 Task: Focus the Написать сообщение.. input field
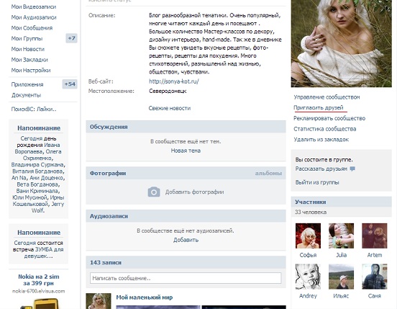coord(186,278)
